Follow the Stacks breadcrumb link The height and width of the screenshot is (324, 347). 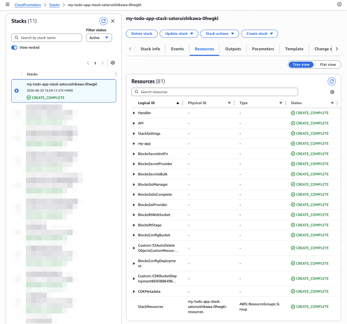click(x=54, y=5)
